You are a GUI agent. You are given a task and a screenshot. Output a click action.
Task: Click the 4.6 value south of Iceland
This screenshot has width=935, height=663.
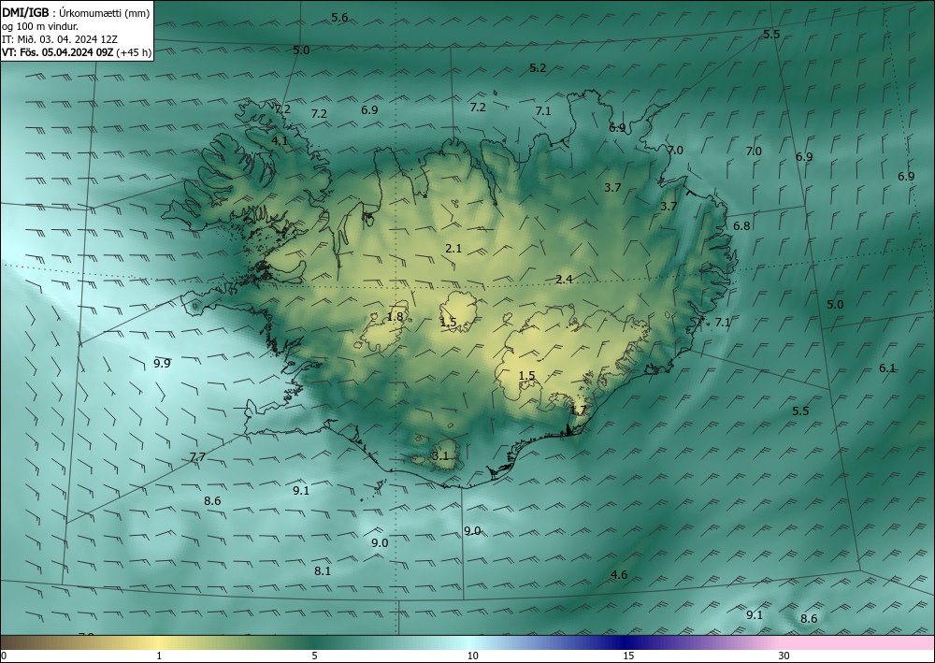point(619,574)
